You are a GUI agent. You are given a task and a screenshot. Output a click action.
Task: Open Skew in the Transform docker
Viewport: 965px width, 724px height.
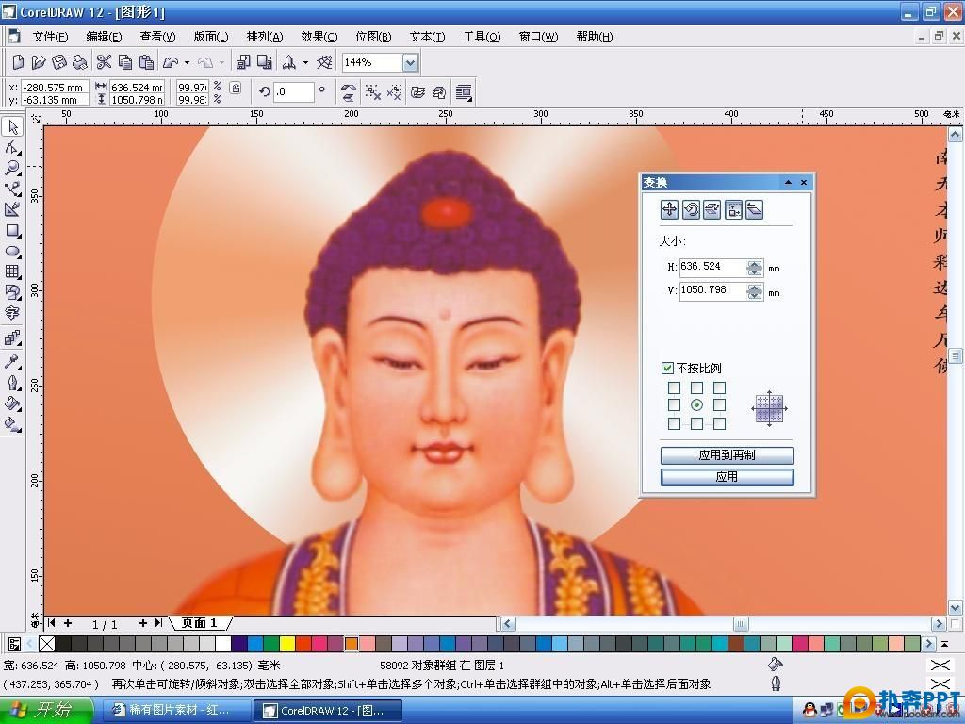(755, 210)
